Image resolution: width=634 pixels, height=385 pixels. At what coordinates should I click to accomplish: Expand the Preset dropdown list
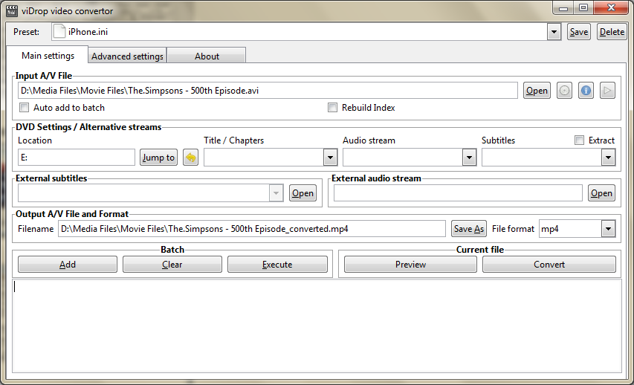point(554,32)
